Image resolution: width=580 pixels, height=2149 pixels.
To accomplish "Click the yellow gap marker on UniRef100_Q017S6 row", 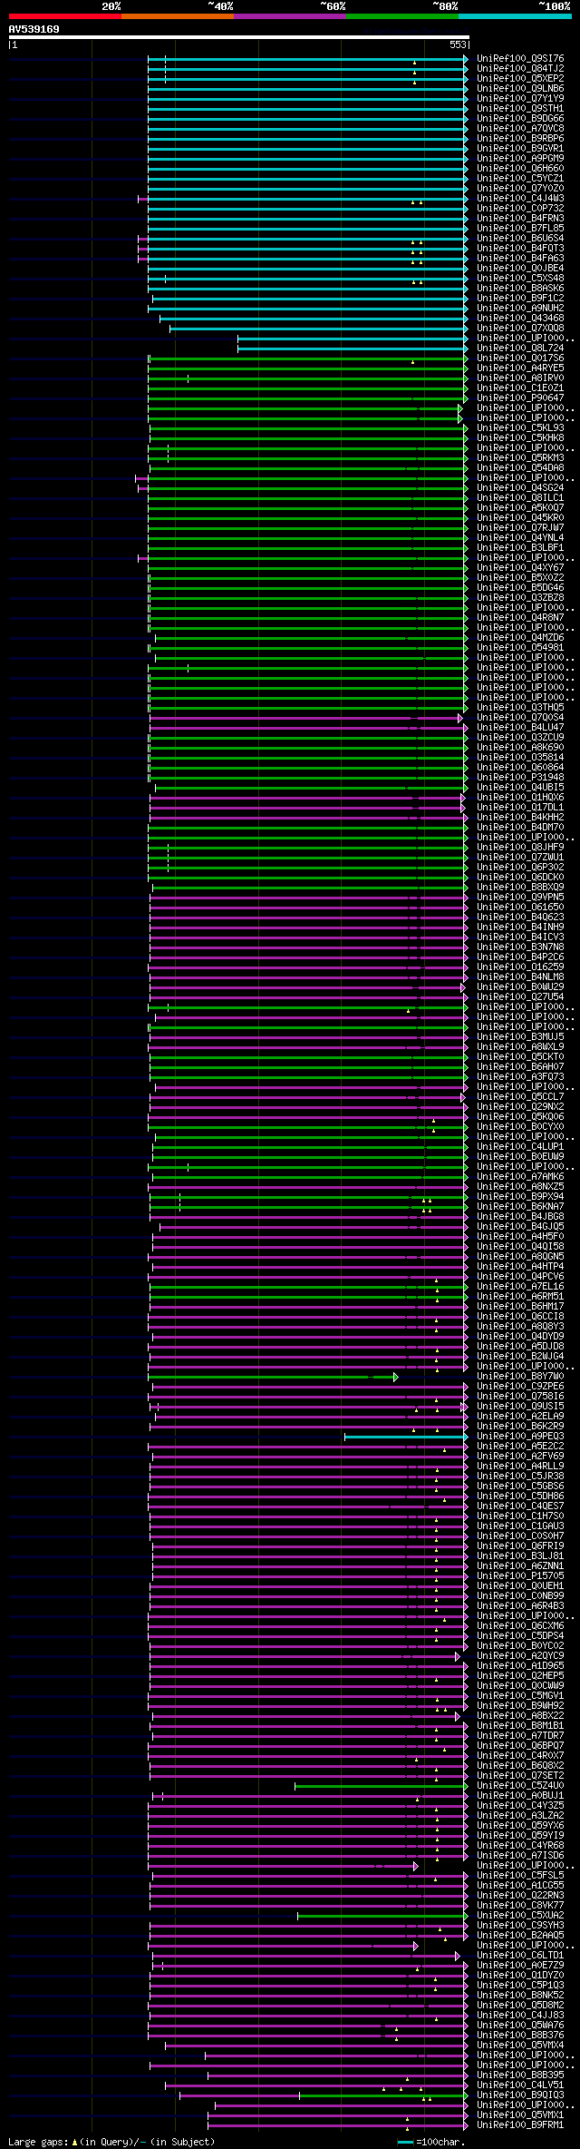I will tap(413, 361).
